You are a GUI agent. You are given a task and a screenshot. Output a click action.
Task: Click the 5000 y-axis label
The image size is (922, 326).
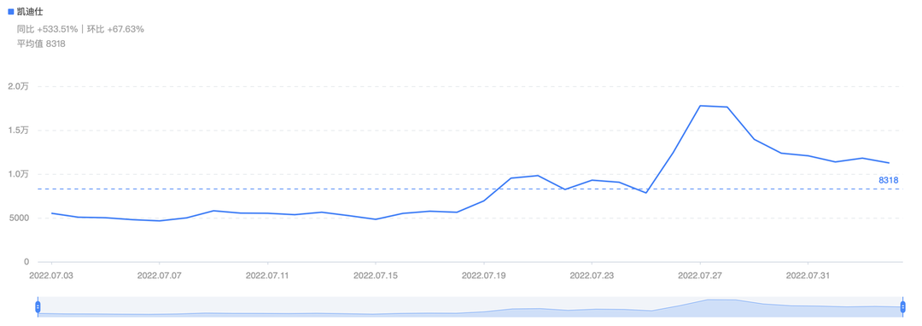click(18, 218)
